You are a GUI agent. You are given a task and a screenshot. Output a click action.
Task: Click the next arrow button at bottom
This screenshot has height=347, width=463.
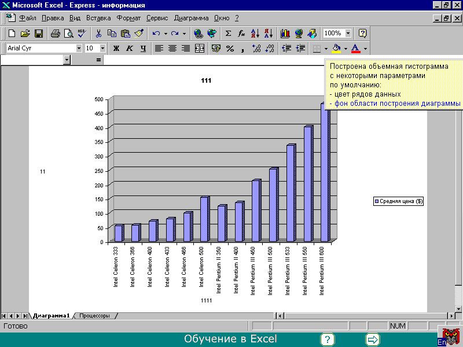[373, 339]
